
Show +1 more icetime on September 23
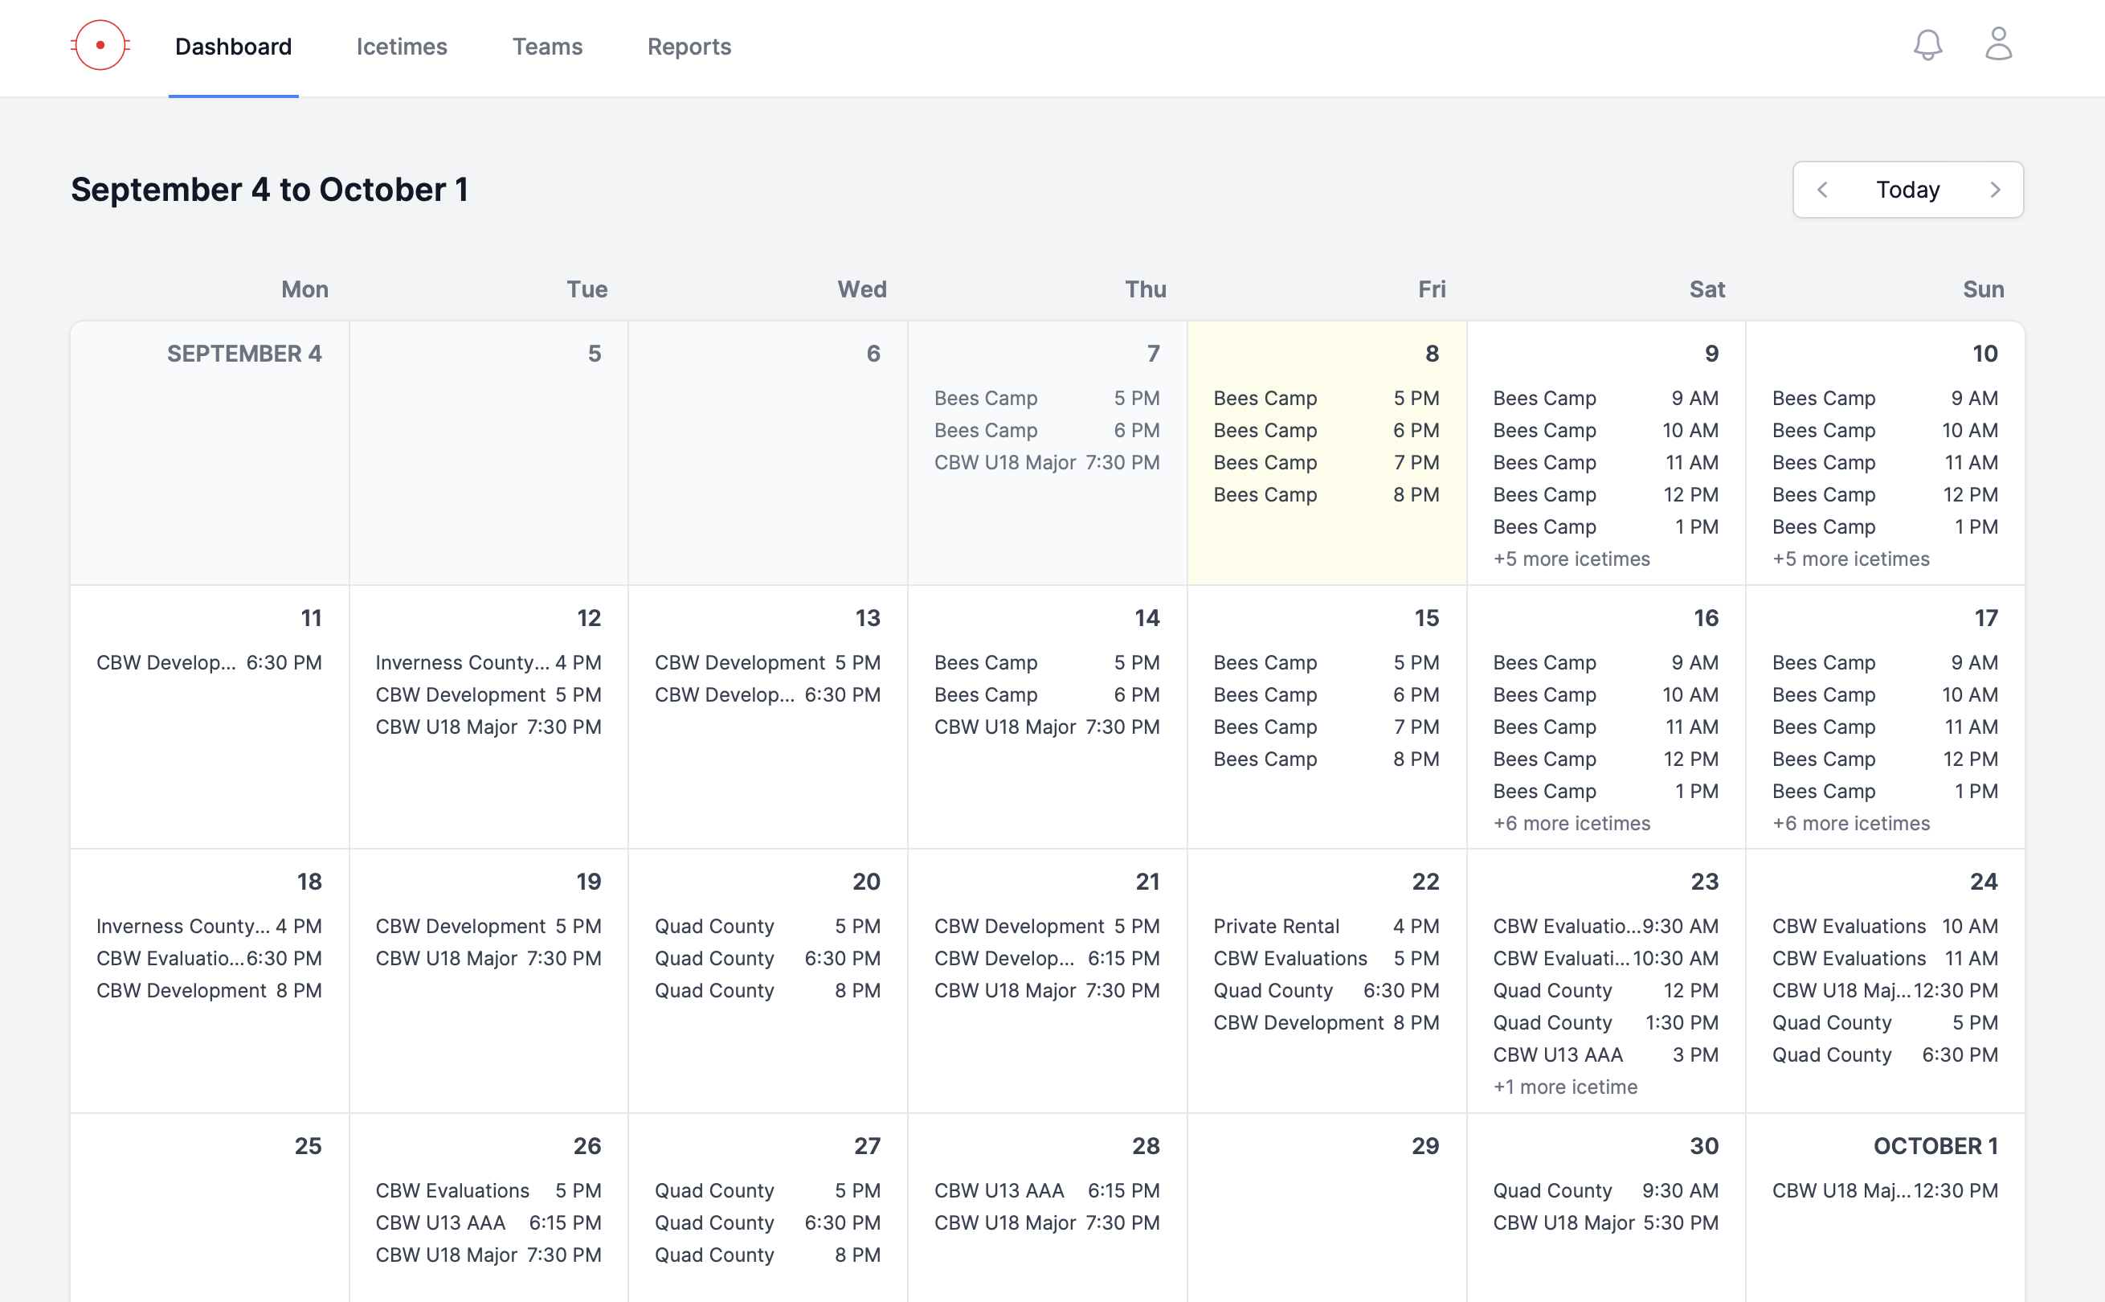pyautogui.click(x=1564, y=1087)
